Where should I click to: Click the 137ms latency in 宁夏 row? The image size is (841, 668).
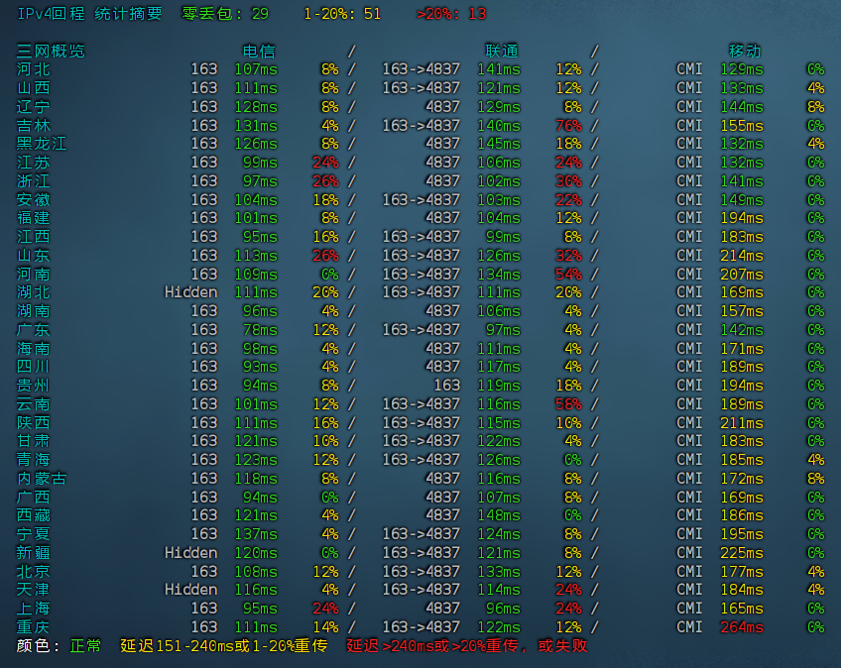(256, 534)
